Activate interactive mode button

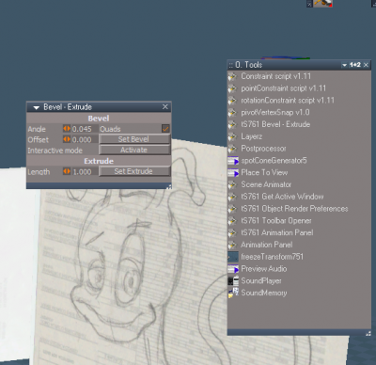point(134,150)
